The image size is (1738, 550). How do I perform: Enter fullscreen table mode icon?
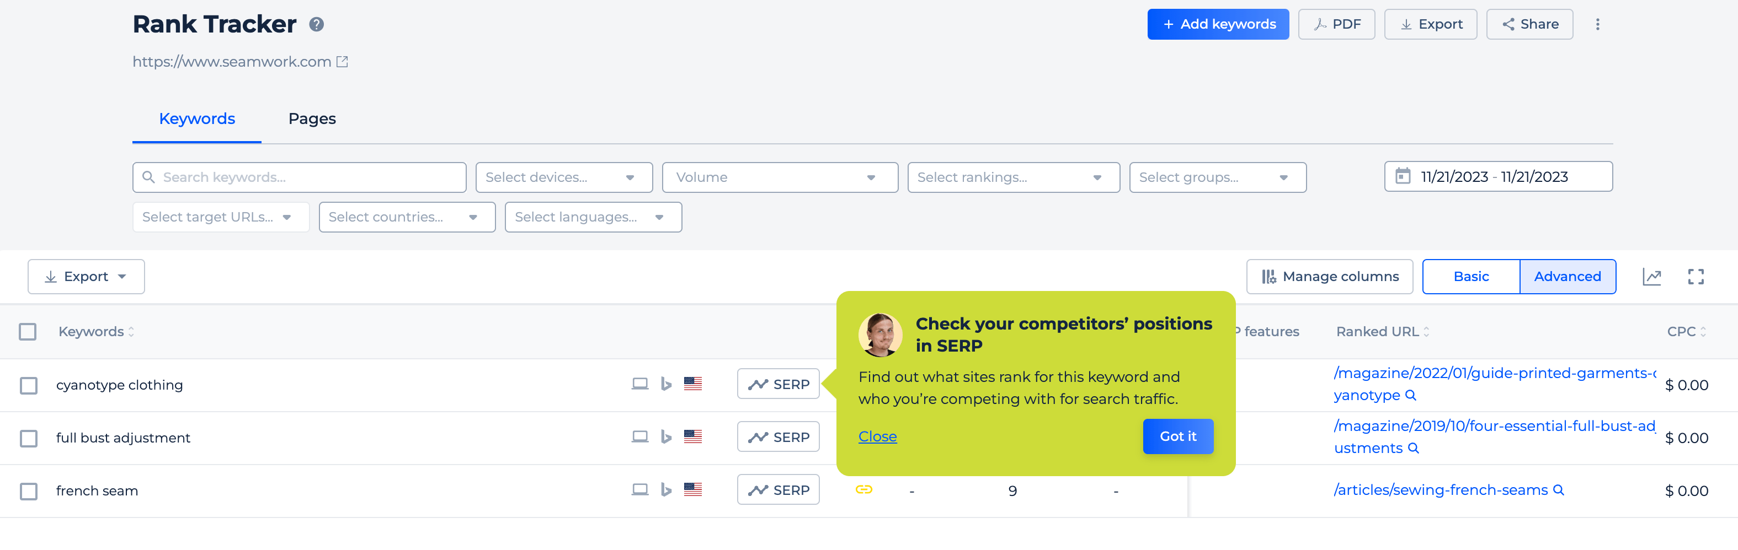click(x=1696, y=276)
